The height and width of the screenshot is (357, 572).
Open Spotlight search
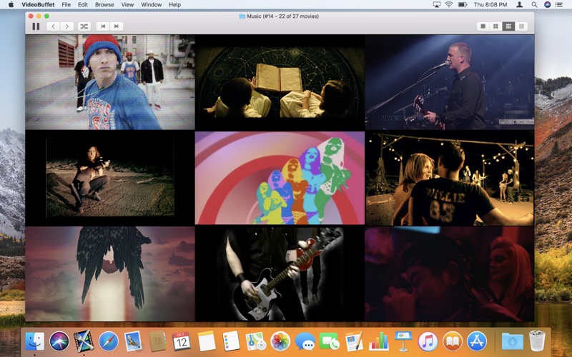tap(534, 5)
